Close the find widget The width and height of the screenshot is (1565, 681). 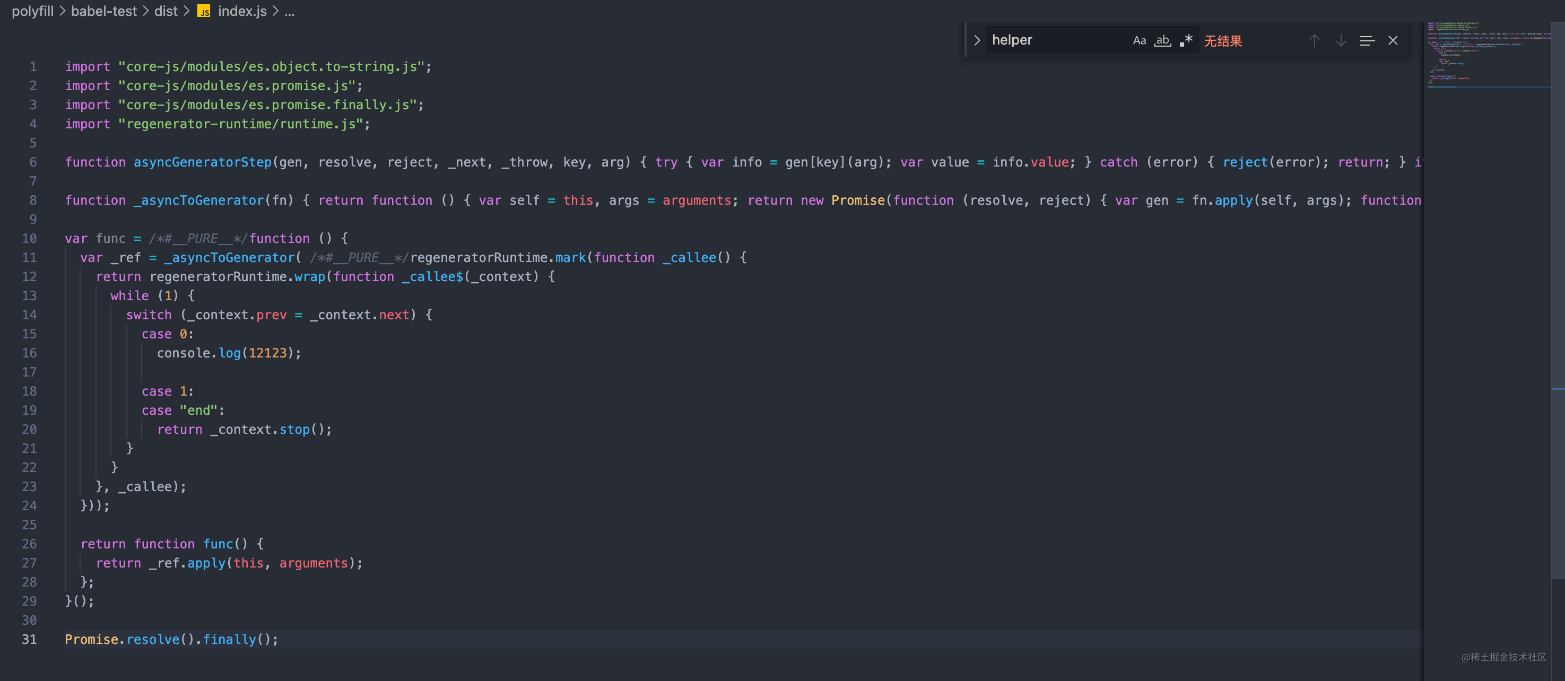click(1393, 41)
